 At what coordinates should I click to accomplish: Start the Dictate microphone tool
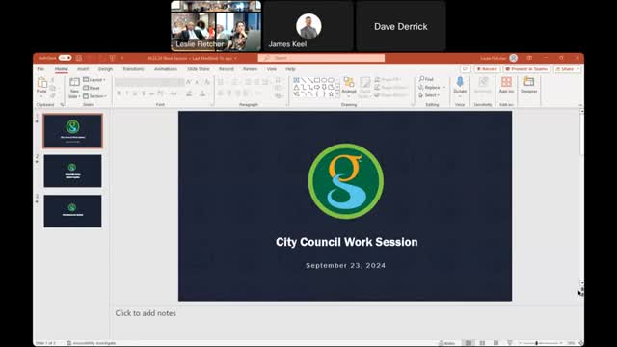(460, 86)
